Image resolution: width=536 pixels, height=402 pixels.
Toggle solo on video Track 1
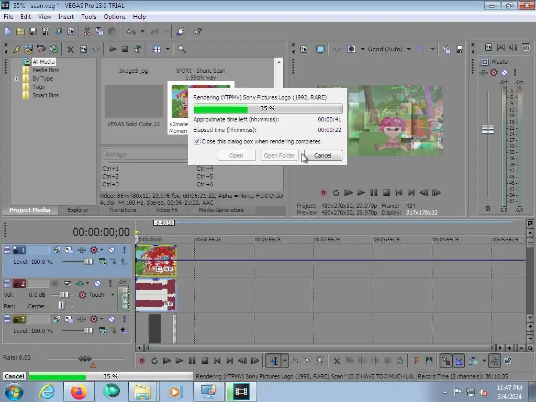[x=125, y=250]
